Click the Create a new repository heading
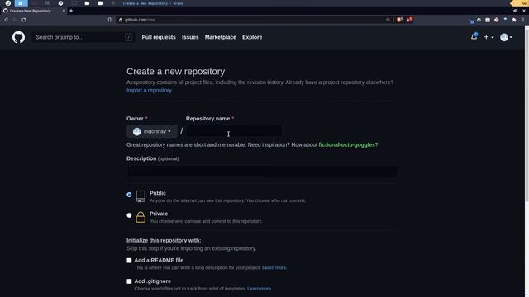The height and width of the screenshot is (297, 529). (x=176, y=72)
